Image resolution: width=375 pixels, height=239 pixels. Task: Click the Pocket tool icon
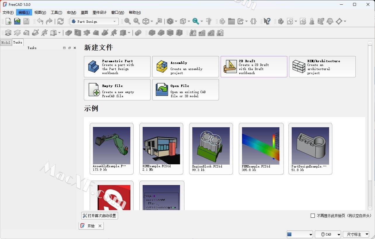69,33
